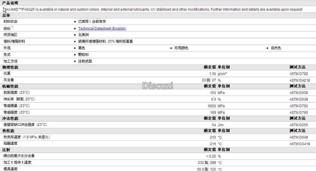316x171 pixels.
Task: Click the 外观 row label
Action: point(7,48)
